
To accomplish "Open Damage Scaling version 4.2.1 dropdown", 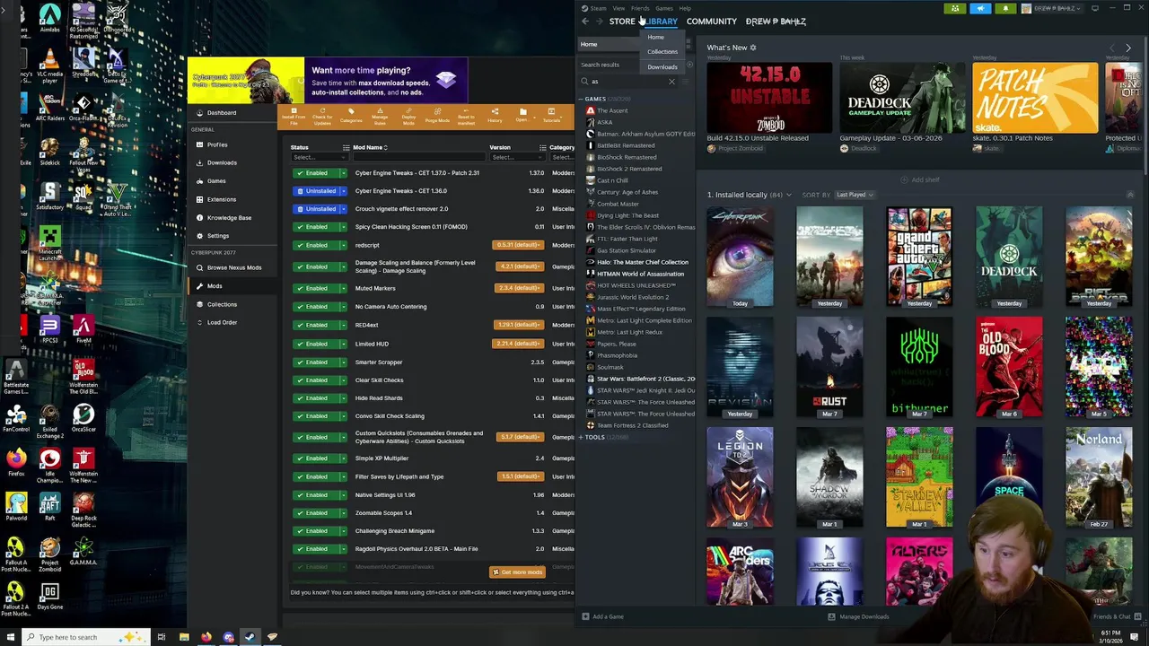I will (518, 266).
